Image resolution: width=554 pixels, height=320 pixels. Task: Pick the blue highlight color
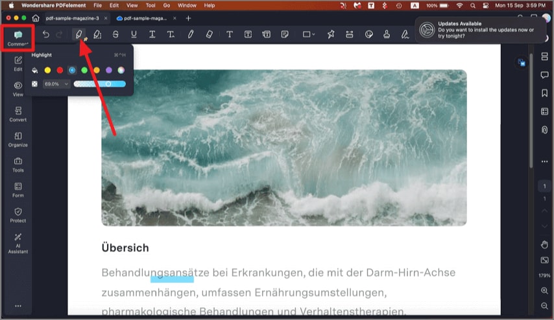(x=72, y=70)
